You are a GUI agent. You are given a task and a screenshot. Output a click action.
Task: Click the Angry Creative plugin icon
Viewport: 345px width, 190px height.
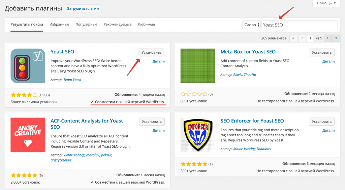tap(28, 135)
